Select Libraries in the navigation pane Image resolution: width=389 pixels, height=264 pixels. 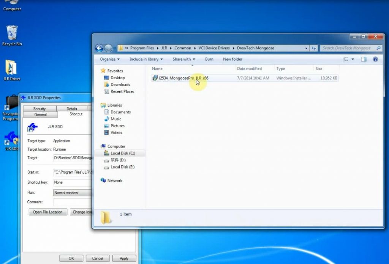[x=114, y=105]
